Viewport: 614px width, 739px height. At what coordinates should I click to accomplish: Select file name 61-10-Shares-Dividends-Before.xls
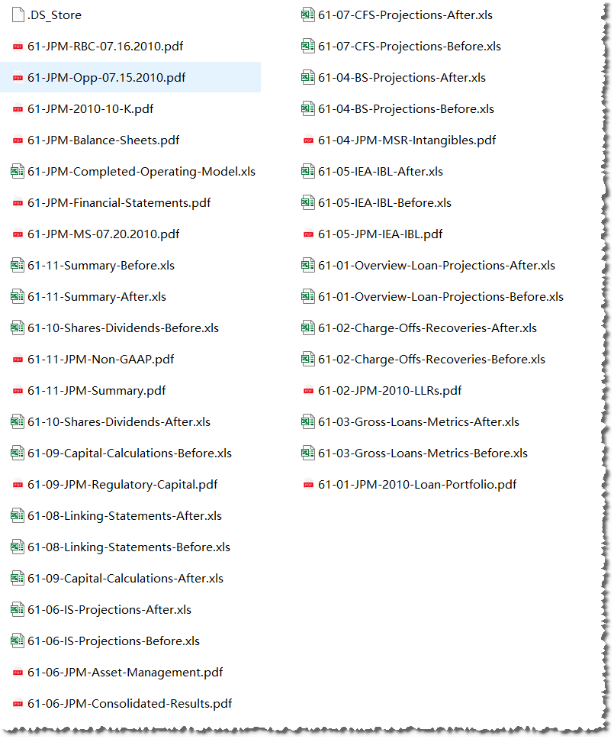click(124, 328)
